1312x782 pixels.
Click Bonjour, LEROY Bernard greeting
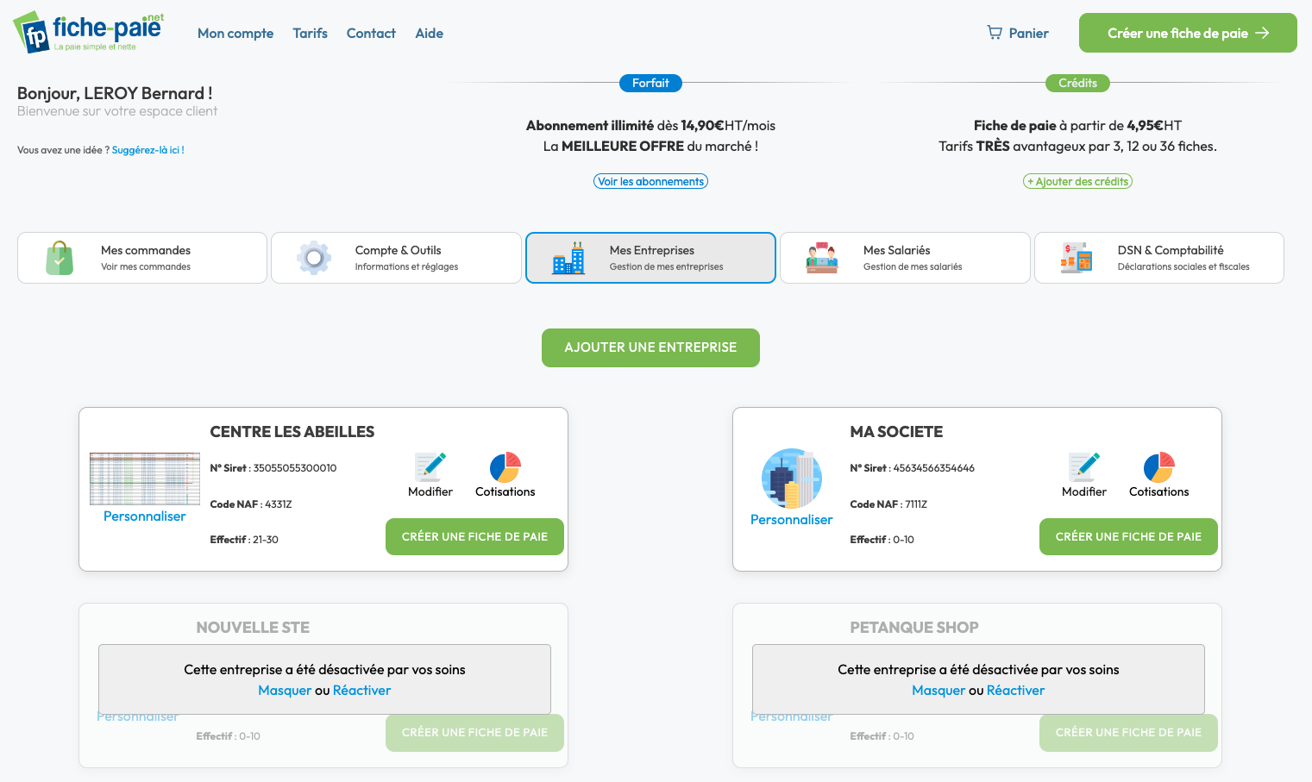point(115,93)
